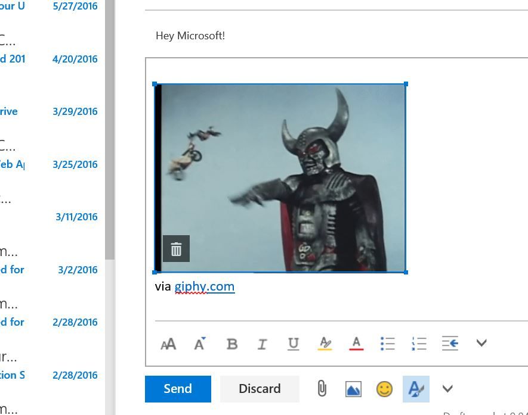Toggle italic formatting
Screen dimensions: 528x415
coord(263,344)
